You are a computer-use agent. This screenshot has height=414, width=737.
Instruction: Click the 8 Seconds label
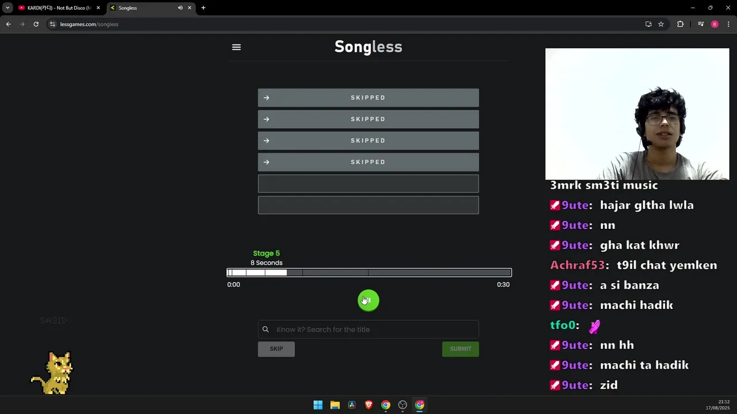[x=267, y=263]
